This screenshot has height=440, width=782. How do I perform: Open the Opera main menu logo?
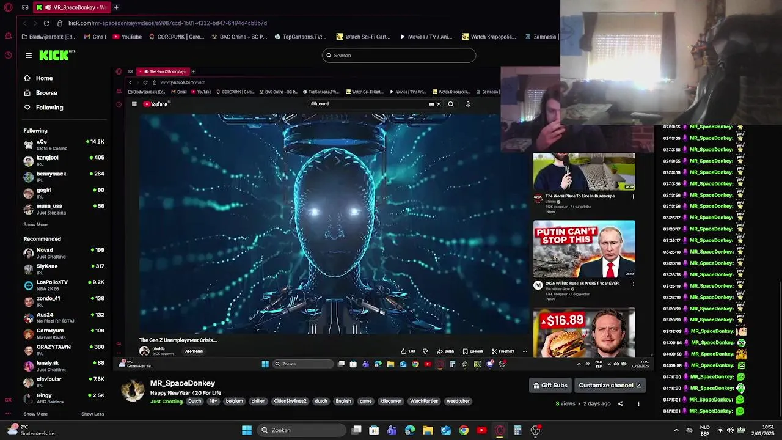coord(8,7)
